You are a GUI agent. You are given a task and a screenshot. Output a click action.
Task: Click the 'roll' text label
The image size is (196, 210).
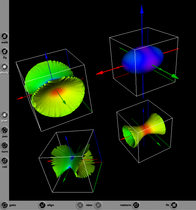[5, 167]
